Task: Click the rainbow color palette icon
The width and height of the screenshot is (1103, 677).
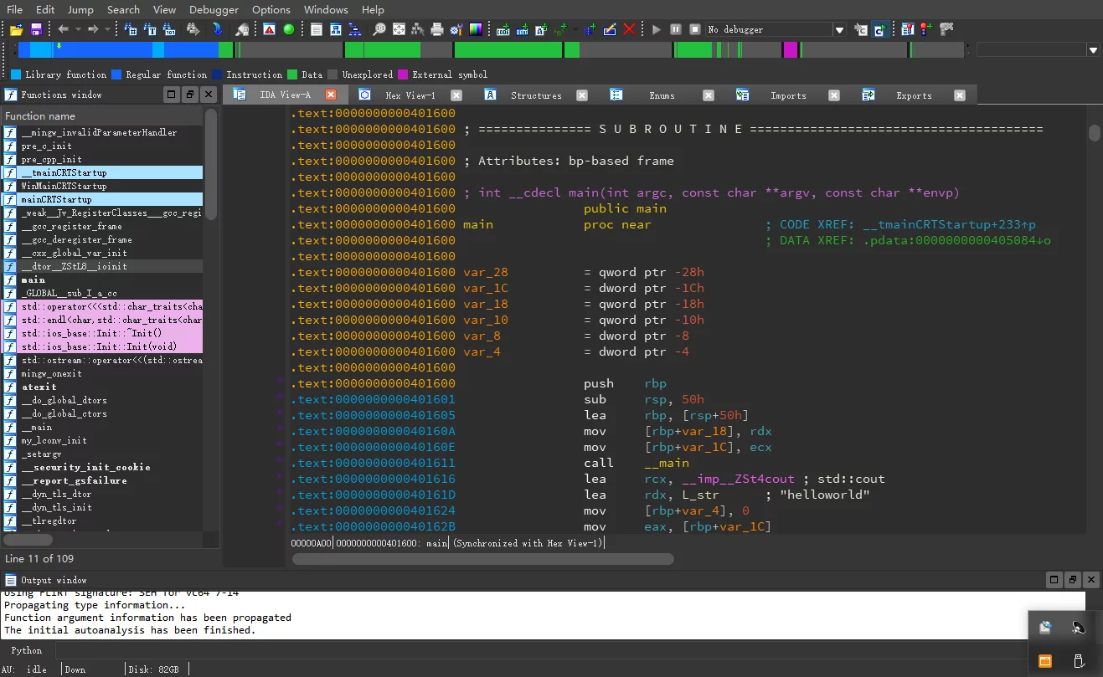Action: point(476,29)
